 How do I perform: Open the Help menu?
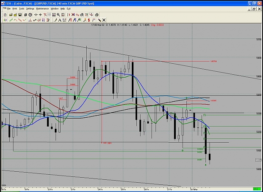pos(63,9)
